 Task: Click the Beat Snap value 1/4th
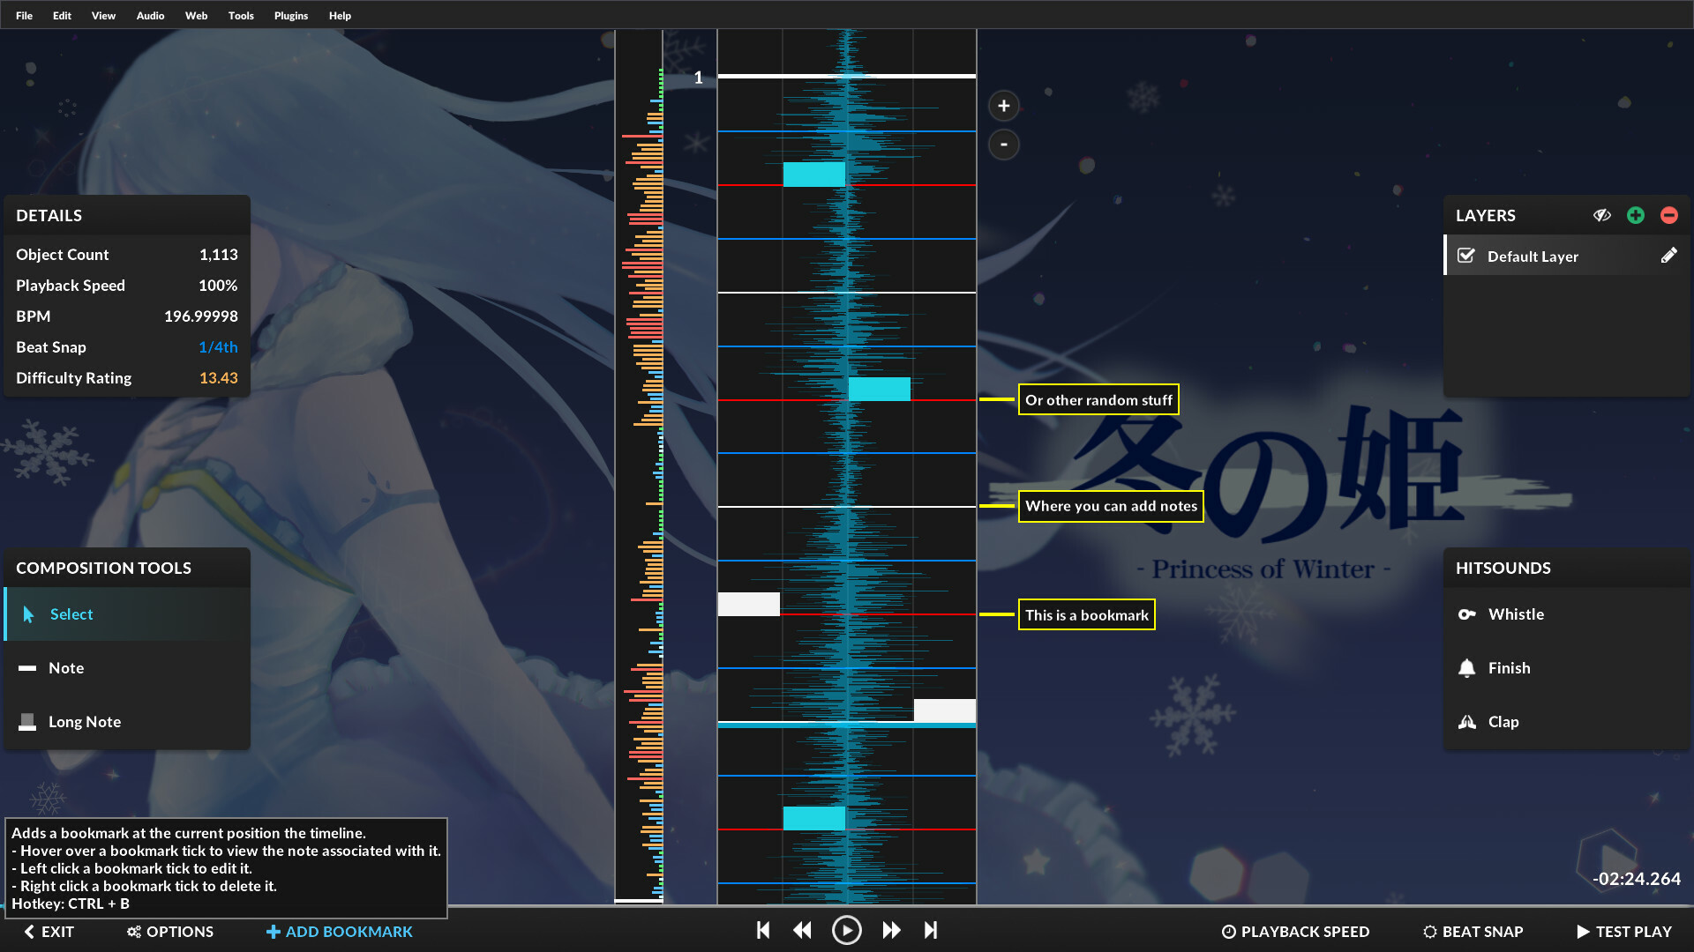[x=218, y=347]
